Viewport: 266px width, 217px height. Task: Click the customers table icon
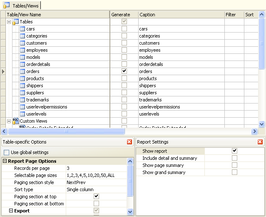22,43
